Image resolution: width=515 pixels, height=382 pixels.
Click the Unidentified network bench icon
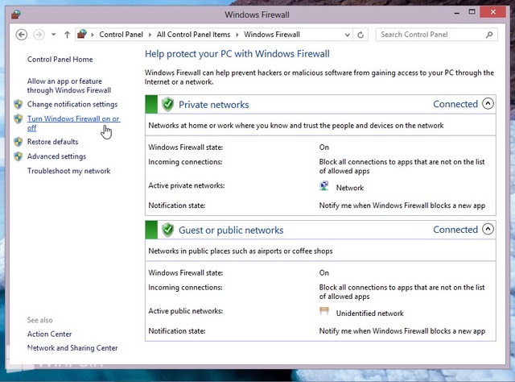(324, 311)
